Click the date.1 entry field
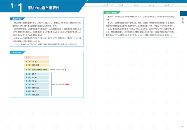Screen dimensions: 187x130 (108, 5)
